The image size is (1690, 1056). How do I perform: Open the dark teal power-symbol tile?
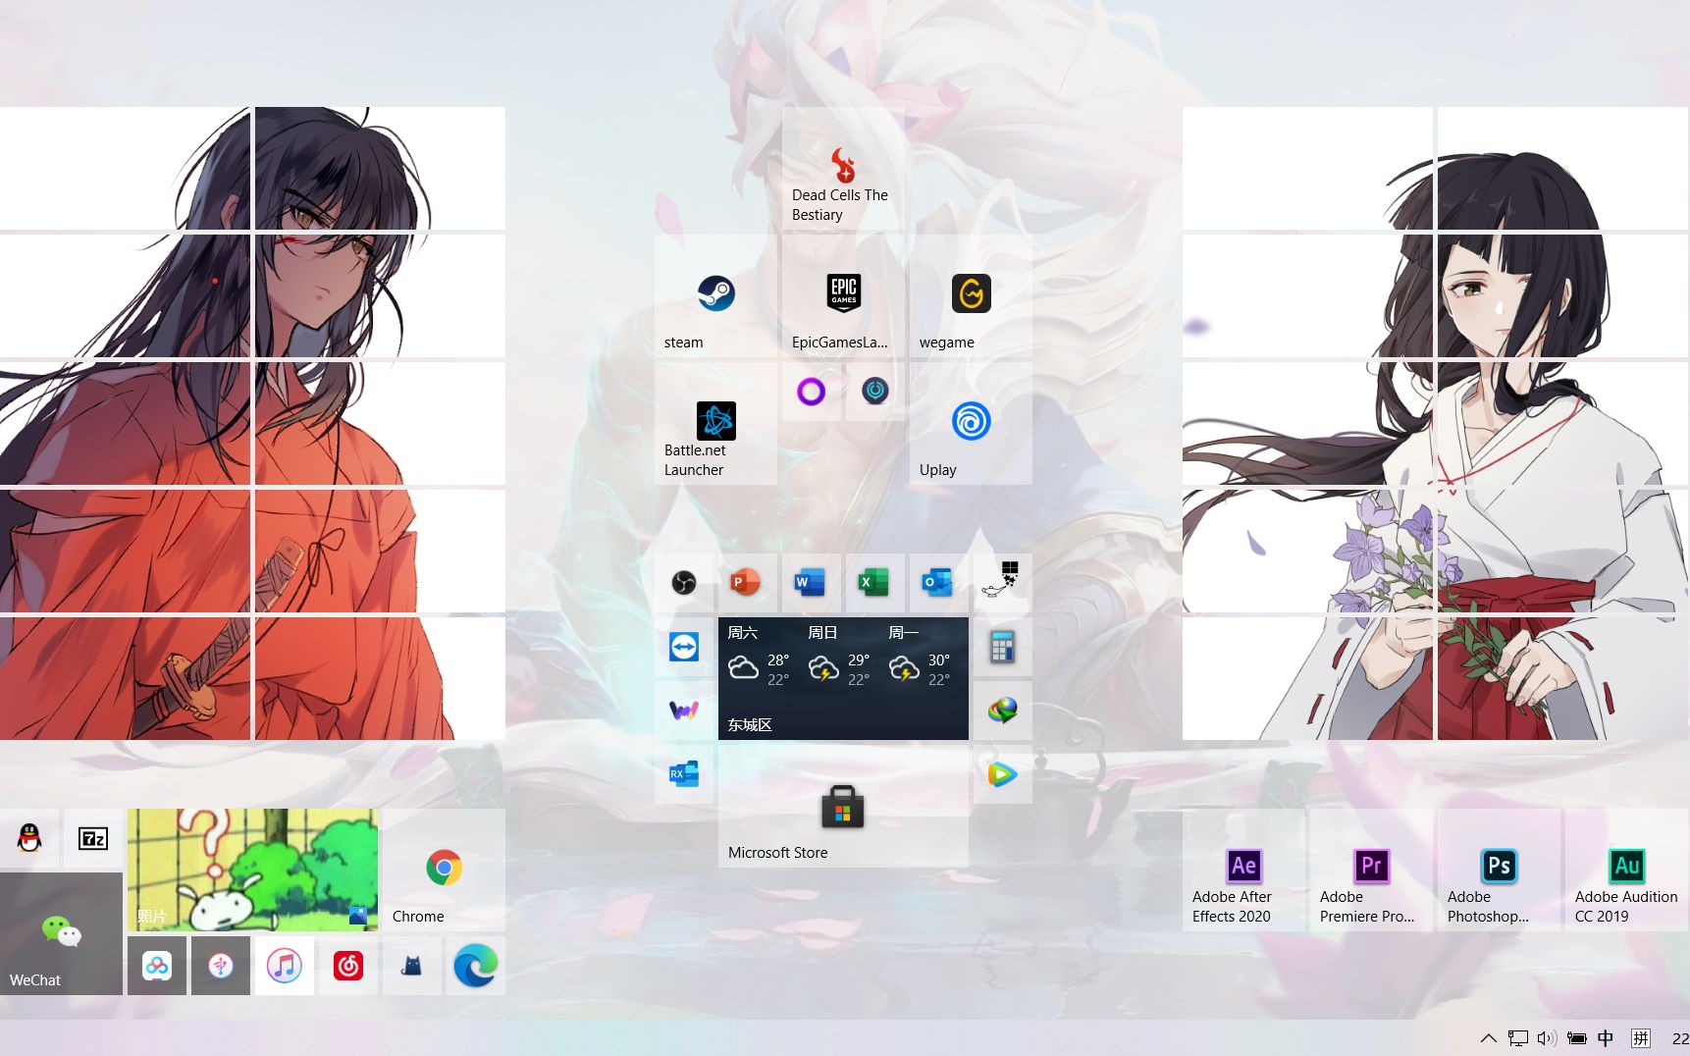(x=875, y=392)
